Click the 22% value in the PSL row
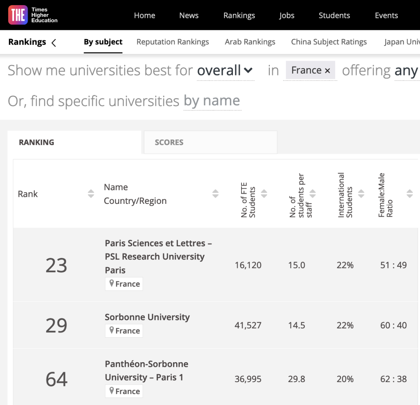 point(345,265)
